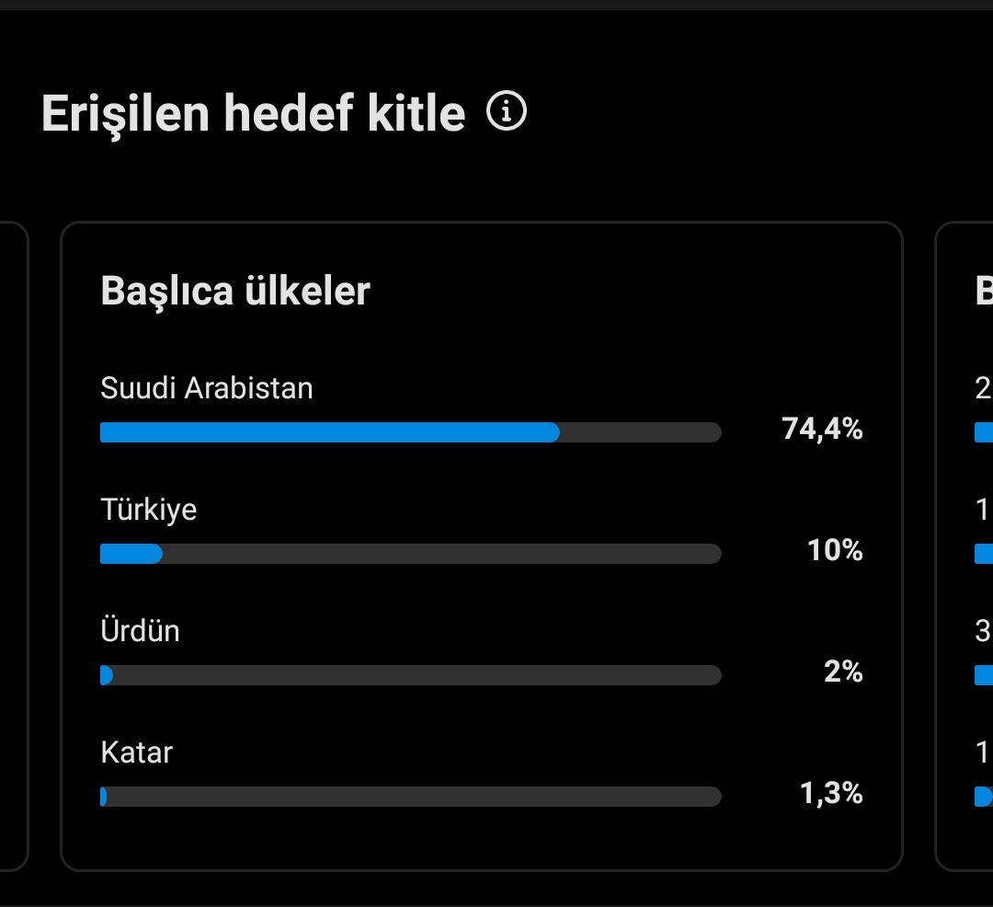Select the Suudi Arabistan country label
Viewport: 993px width, 907px height.
coord(207,387)
